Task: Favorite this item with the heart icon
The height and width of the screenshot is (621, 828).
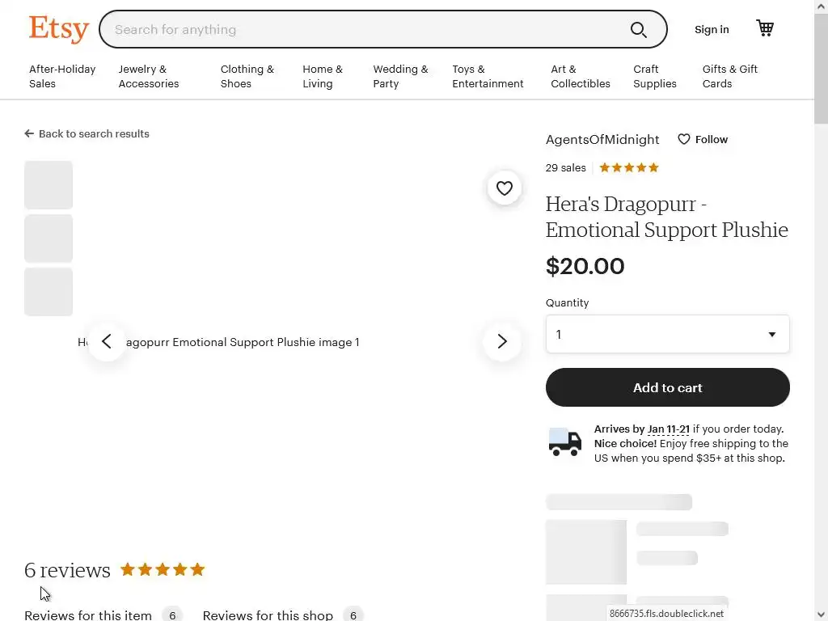Action: click(504, 188)
